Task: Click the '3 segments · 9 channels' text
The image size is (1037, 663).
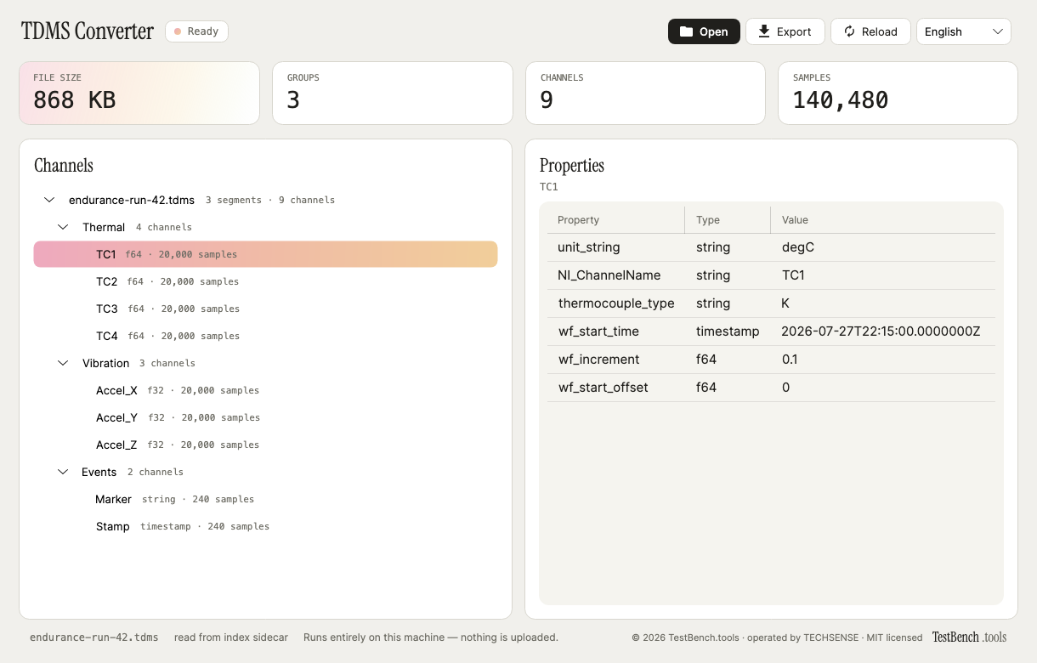Action: tap(270, 200)
